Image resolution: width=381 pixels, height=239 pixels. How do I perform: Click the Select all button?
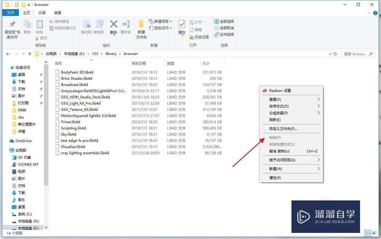[x=224, y=21]
